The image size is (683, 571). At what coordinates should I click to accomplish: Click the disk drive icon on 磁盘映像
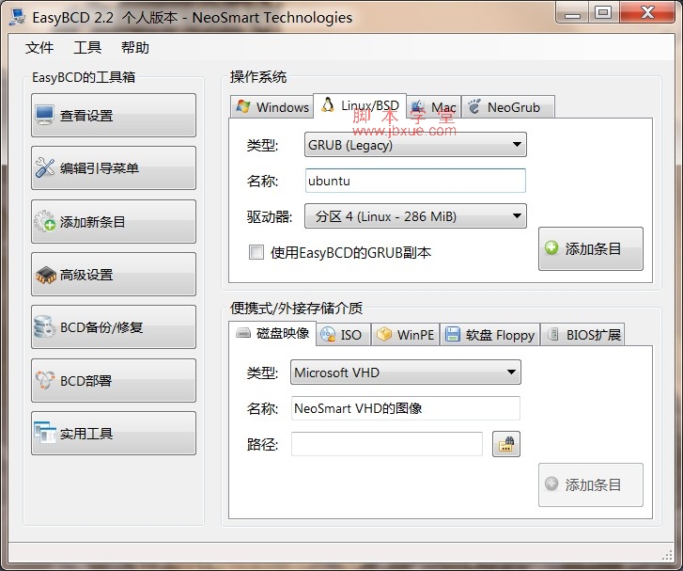(x=243, y=333)
